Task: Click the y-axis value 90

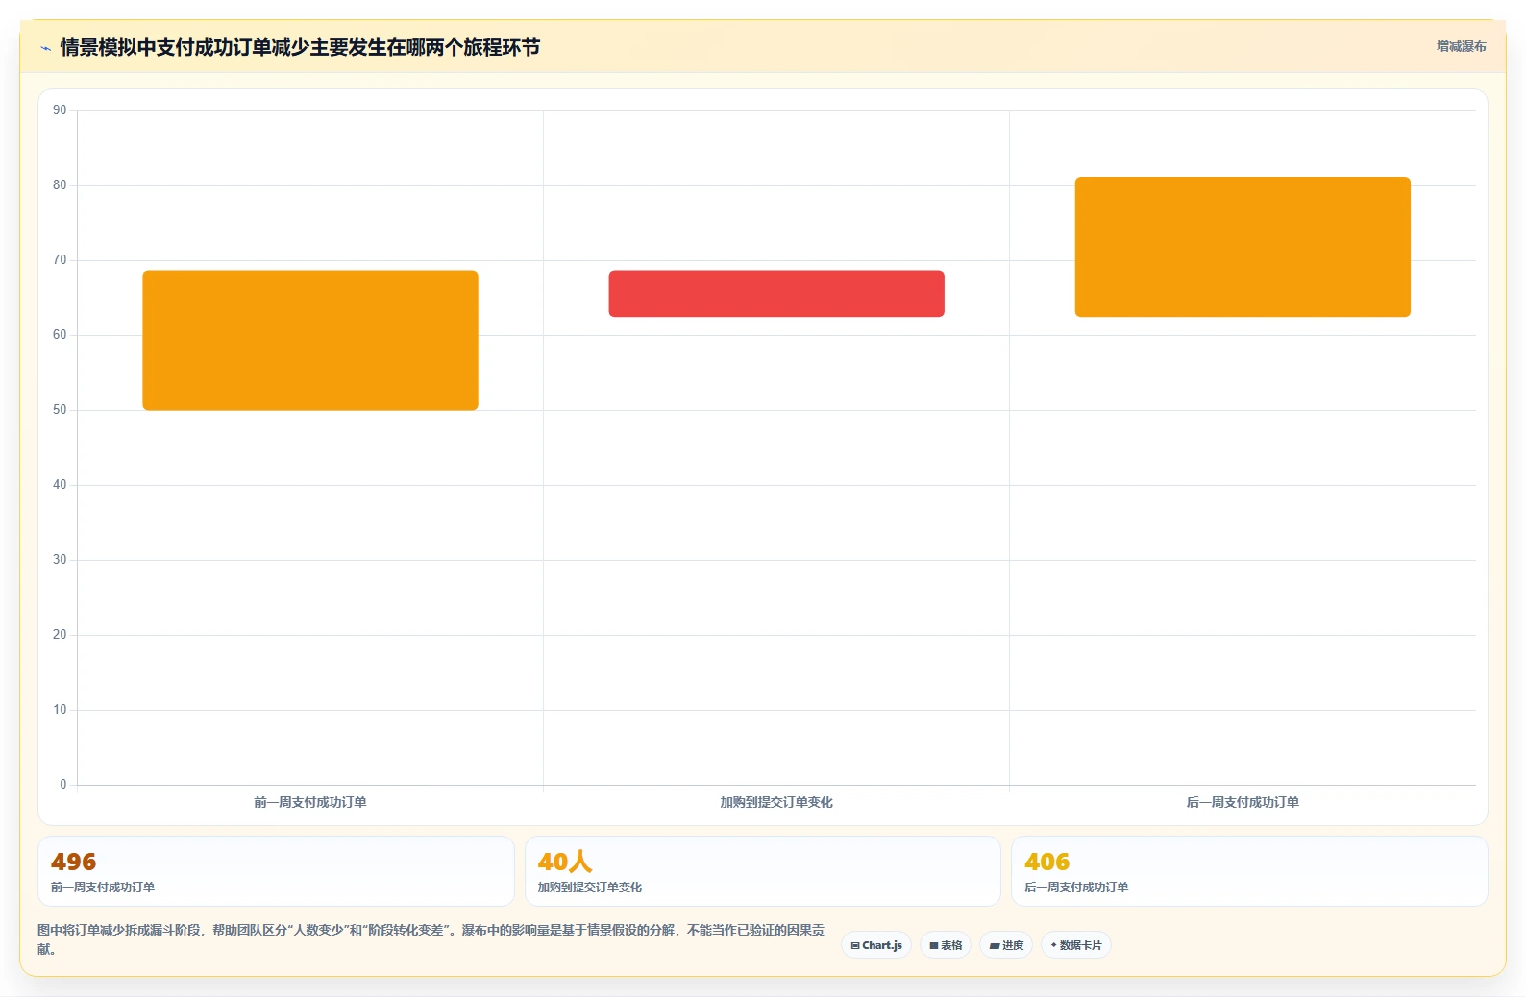Action: coord(60,110)
